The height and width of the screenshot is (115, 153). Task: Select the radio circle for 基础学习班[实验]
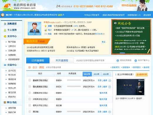pyautogui.click(x=30, y=80)
